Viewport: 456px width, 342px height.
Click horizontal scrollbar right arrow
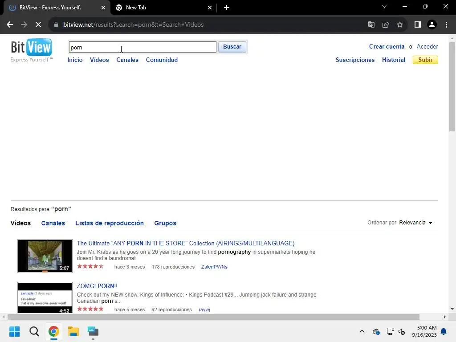pos(445,317)
